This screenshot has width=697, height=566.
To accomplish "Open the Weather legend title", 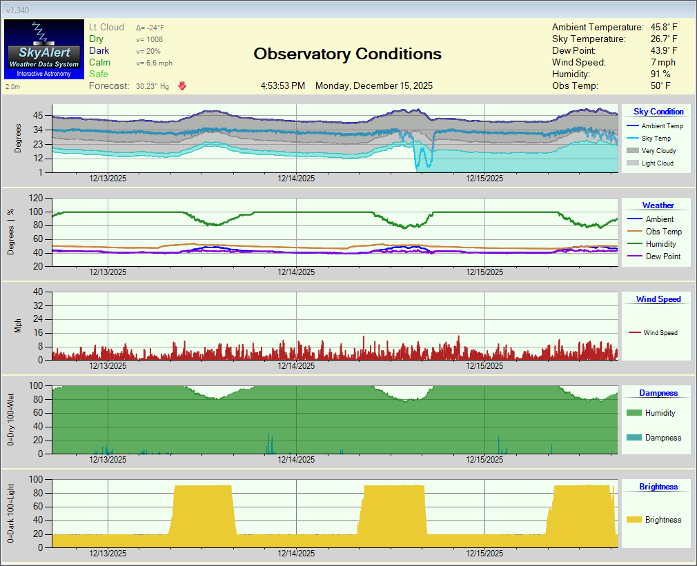I will [x=658, y=205].
